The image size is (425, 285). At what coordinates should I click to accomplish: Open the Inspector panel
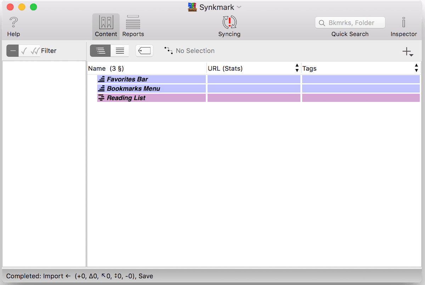404,27
